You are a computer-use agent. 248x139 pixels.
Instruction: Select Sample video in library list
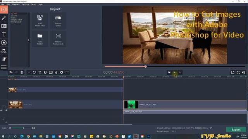[x=16, y=20]
